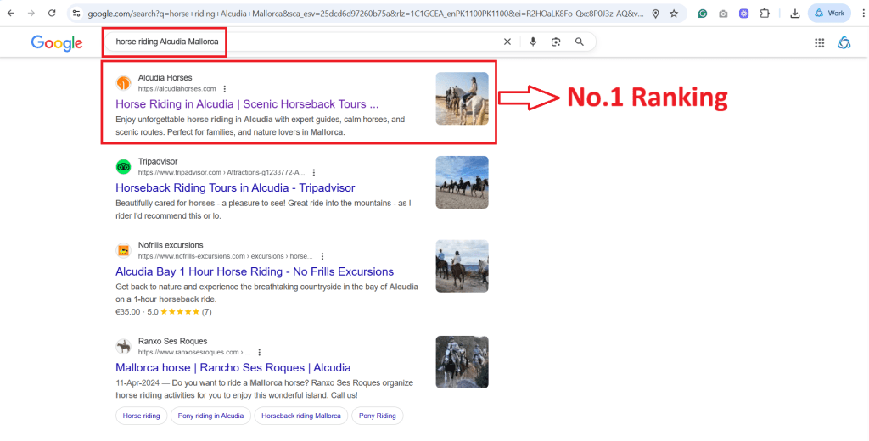Click the search magnifier icon
Viewport: 869px width, 441px height.
(x=580, y=42)
